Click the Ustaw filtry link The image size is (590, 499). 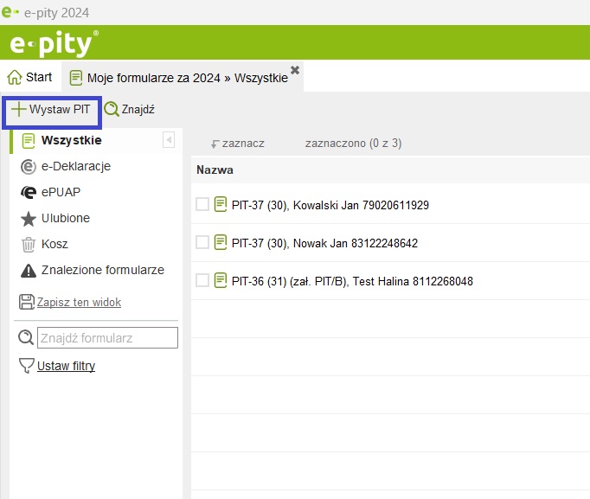point(66,366)
